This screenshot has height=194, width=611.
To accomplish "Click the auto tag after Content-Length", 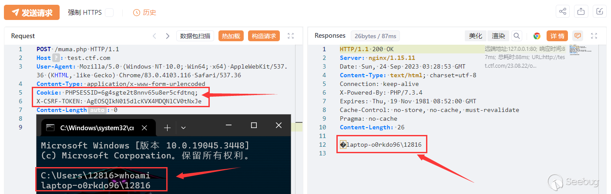I will pos(96,110).
